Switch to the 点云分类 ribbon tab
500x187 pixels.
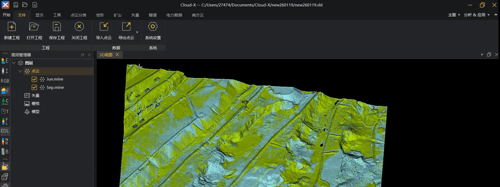78,15
